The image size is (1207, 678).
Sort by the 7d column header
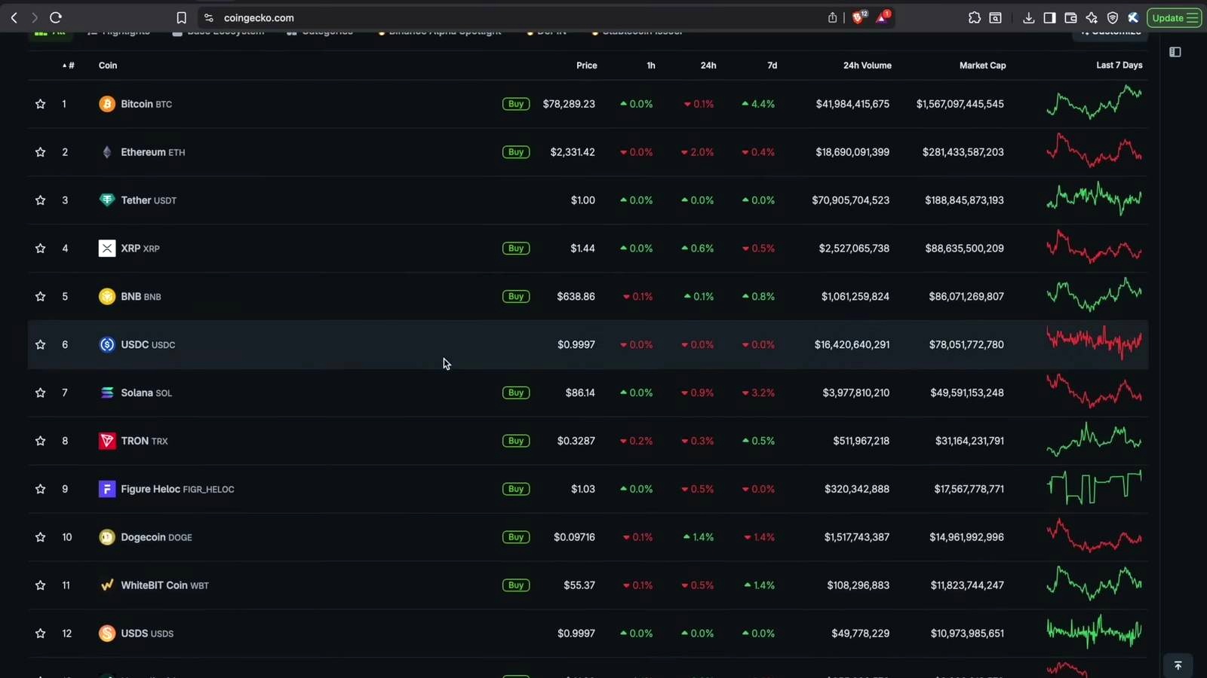click(772, 66)
